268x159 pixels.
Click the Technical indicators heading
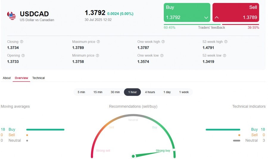pos(249,106)
